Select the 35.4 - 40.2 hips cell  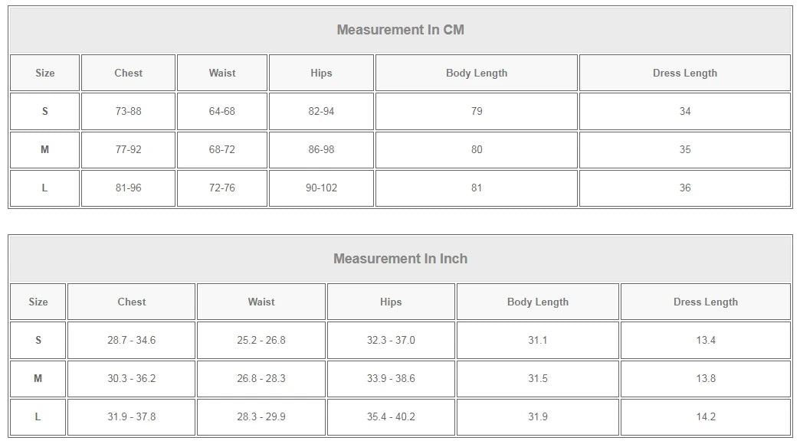(x=391, y=416)
